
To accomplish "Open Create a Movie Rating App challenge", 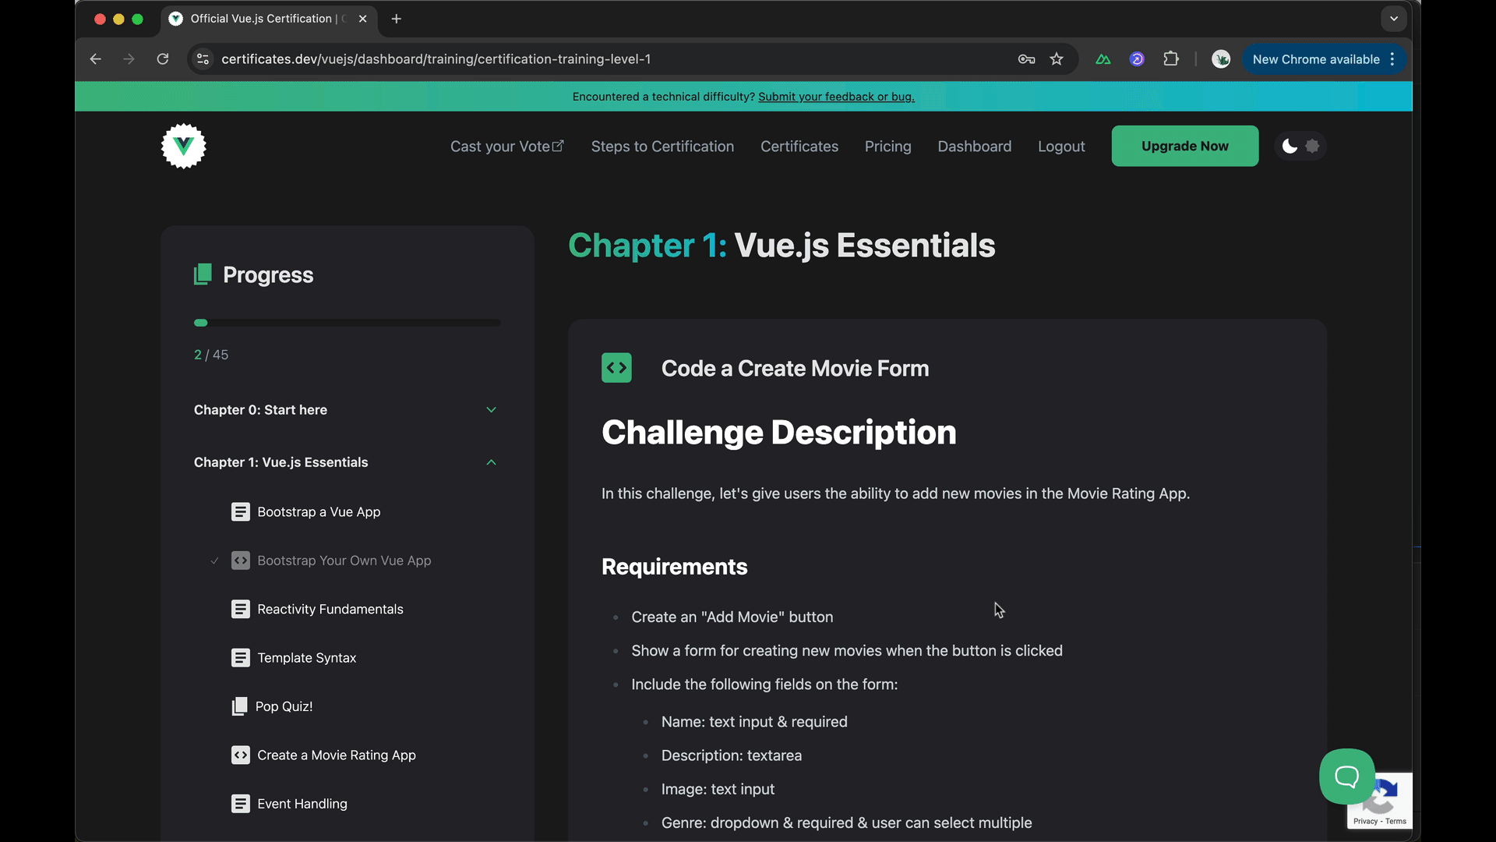I will point(337,755).
